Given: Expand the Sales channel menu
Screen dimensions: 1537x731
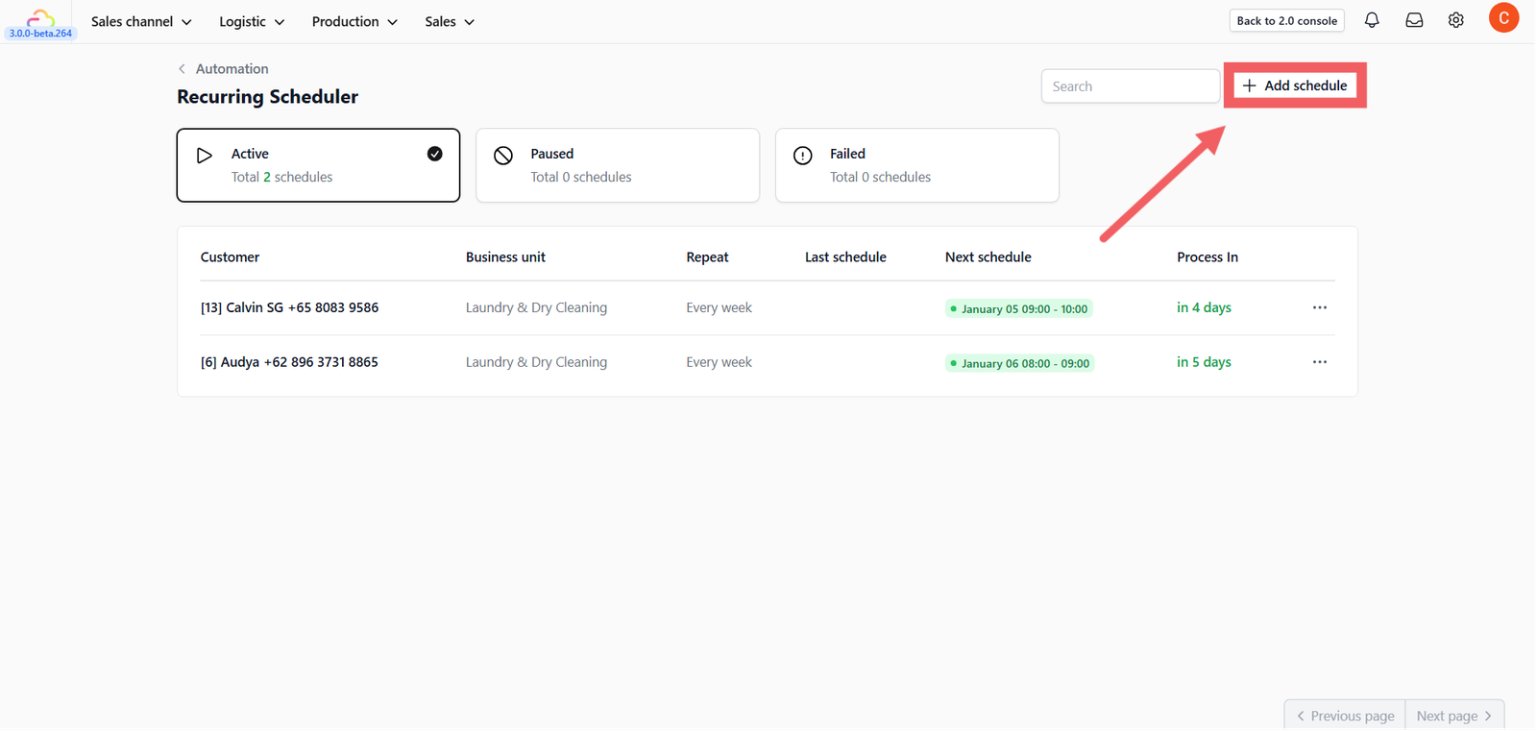Looking at the screenshot, I should pyautogui.click(x=141, y=21).
